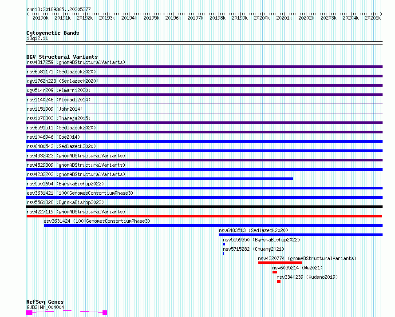Open nsv1151909 (John2014) entry
The image size is (395, 317).
tap(55, 109)
